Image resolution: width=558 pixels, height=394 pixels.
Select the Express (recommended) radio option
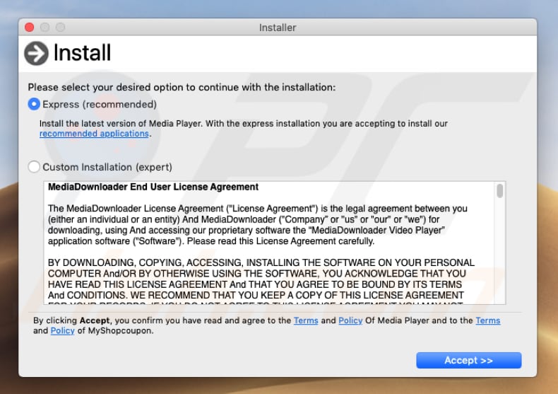pyautogui.click(x=34, y=104)
